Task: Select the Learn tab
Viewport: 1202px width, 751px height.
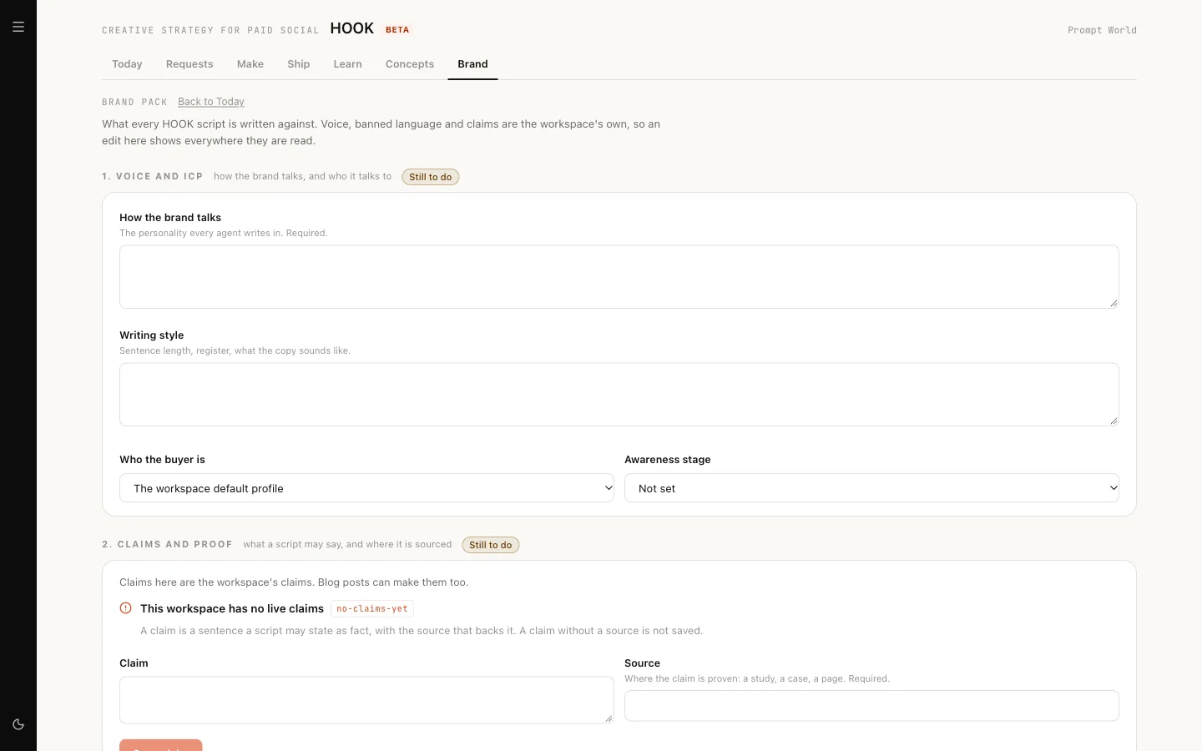Action: [348, 64]
